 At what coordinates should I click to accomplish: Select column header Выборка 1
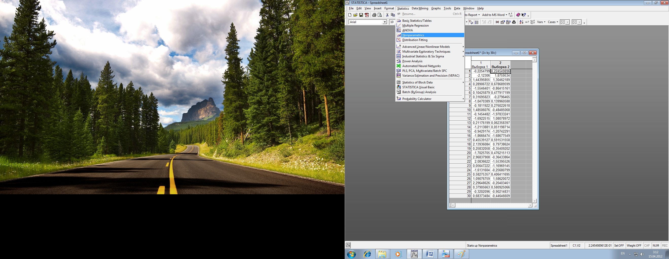[x=481, y=65]
